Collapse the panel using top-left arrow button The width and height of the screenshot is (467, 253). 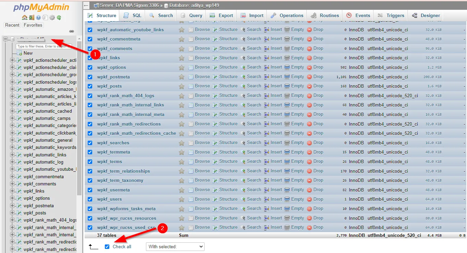tap(86, 5)
